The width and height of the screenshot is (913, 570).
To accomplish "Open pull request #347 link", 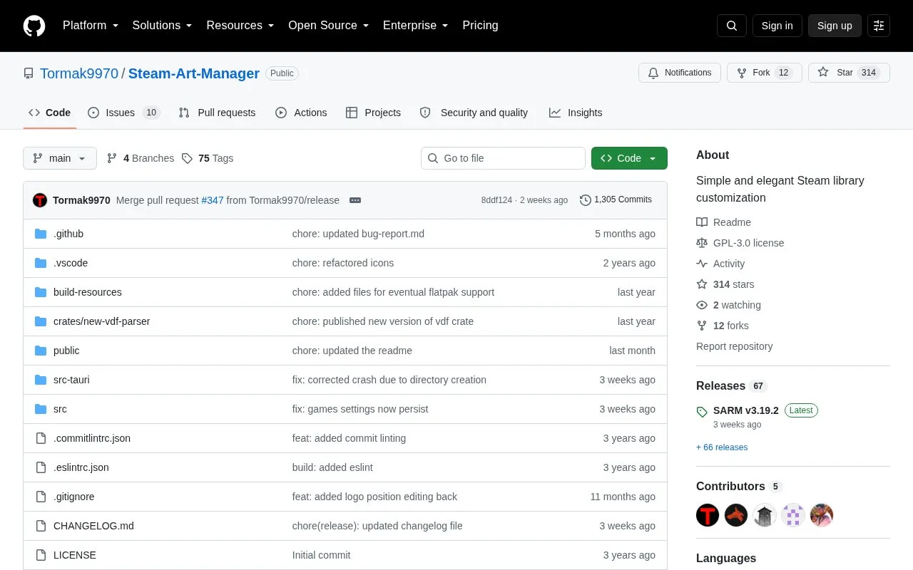I will point(213,200).
